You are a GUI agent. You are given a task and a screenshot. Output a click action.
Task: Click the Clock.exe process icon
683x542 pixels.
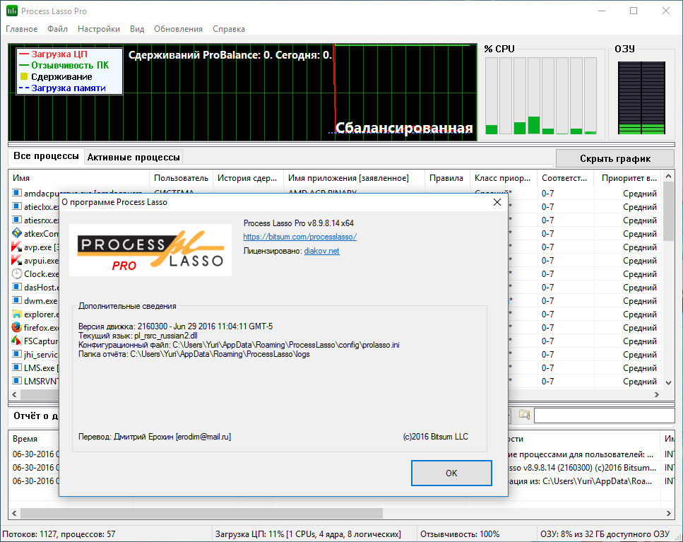pos(17,273)
